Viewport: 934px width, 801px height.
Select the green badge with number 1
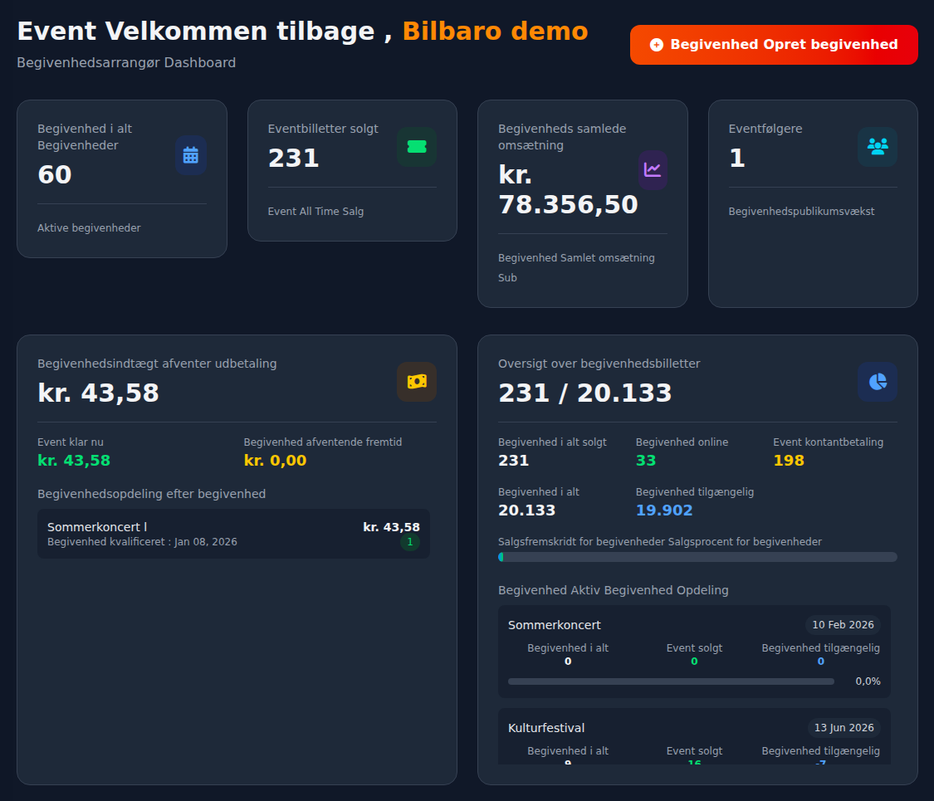410,542
